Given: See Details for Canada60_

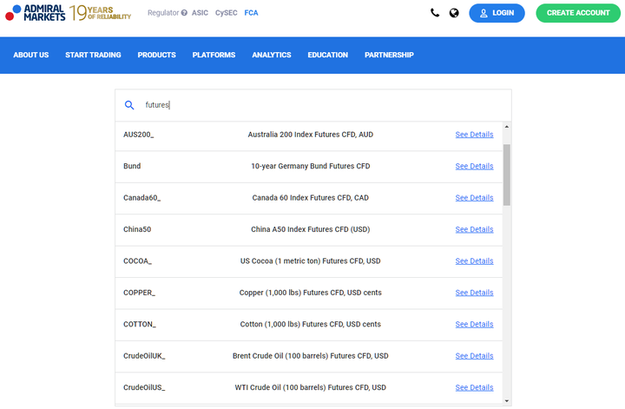Looking at the screenshot, I should coord(474,198).
